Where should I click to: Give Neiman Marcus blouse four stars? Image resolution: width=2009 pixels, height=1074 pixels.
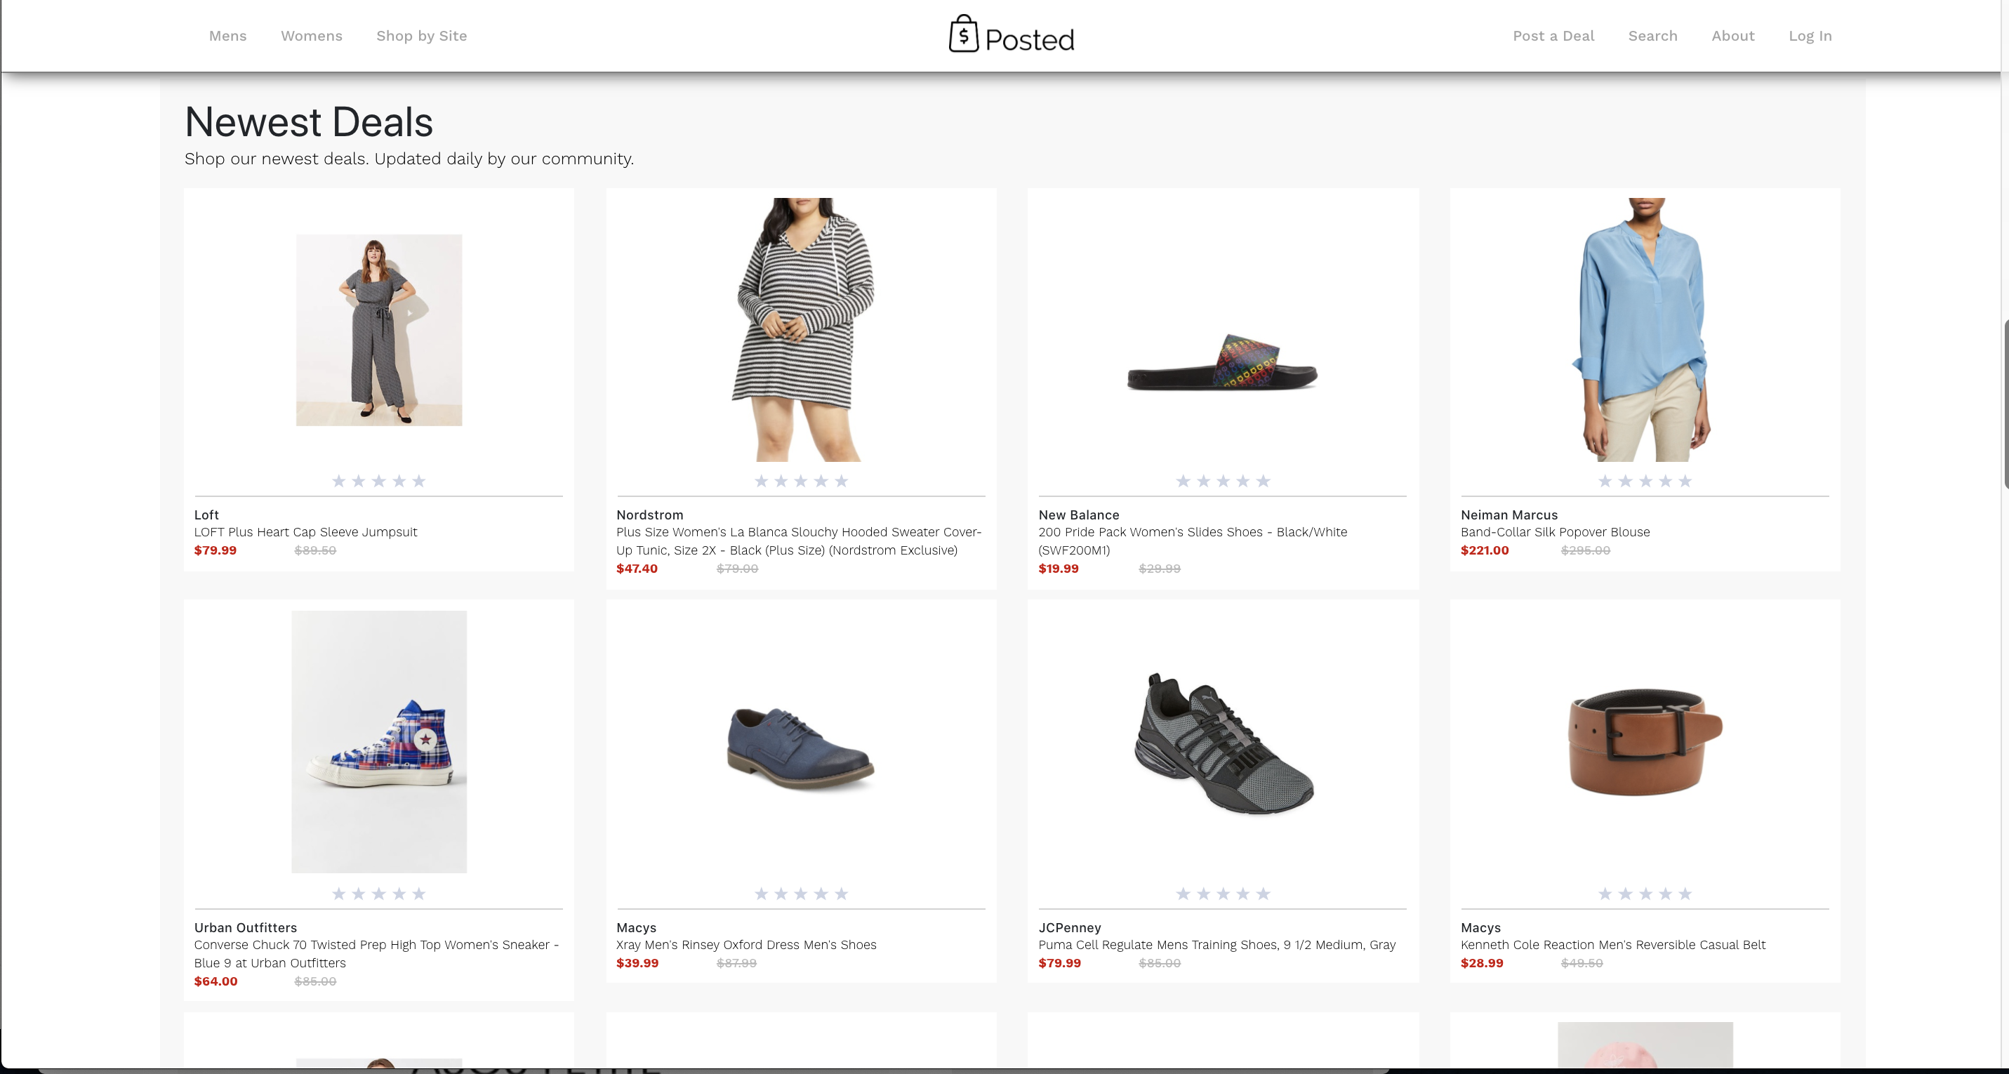point(1665,482)
